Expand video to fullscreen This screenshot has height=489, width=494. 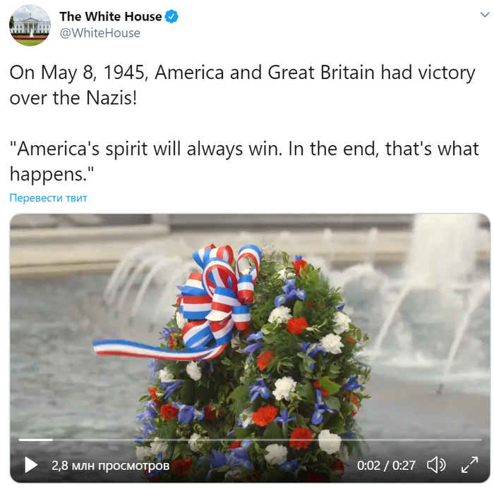pyautogui.click(x=470, y=465)
